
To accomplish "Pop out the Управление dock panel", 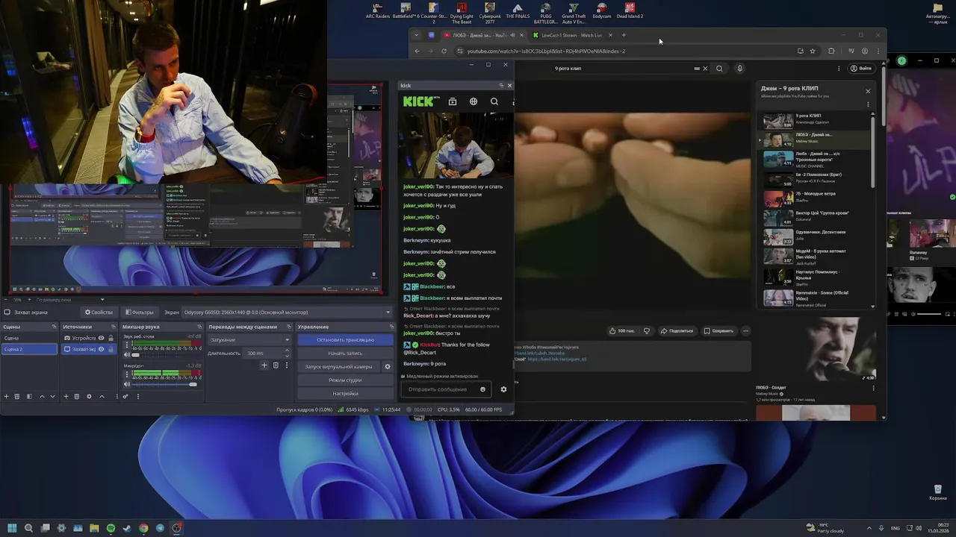I will [391, 327].
